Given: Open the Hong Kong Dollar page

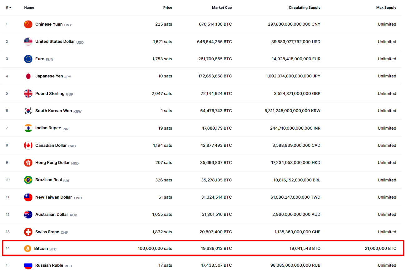Looking at the screenshot, I should 52,162.
